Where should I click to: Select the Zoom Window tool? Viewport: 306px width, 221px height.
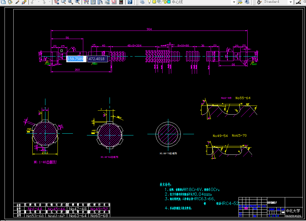71,2
